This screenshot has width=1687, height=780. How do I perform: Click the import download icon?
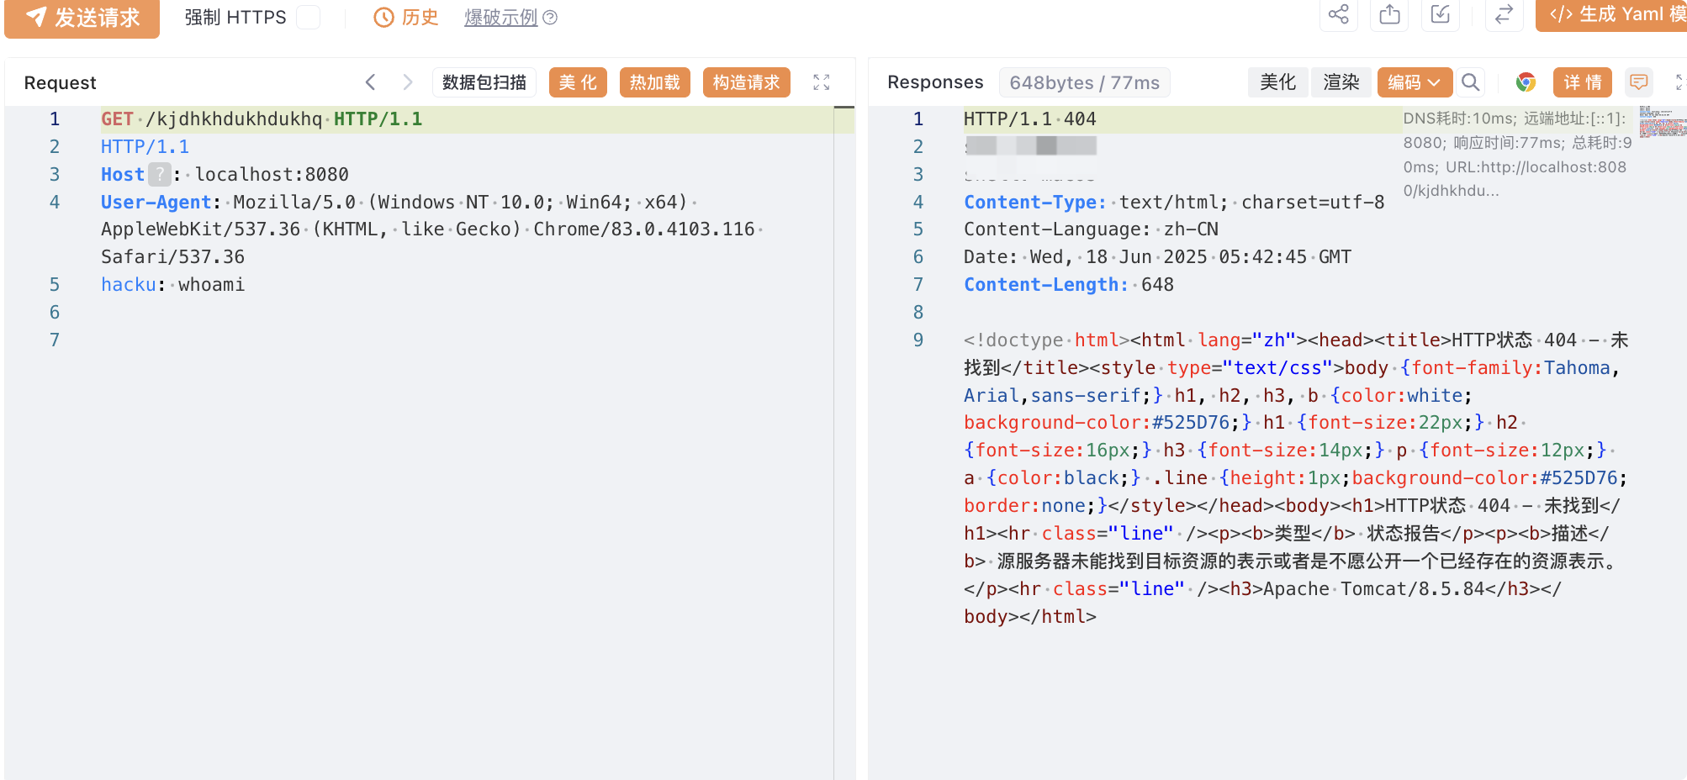pyautogui.click(x=1440, y=14)
